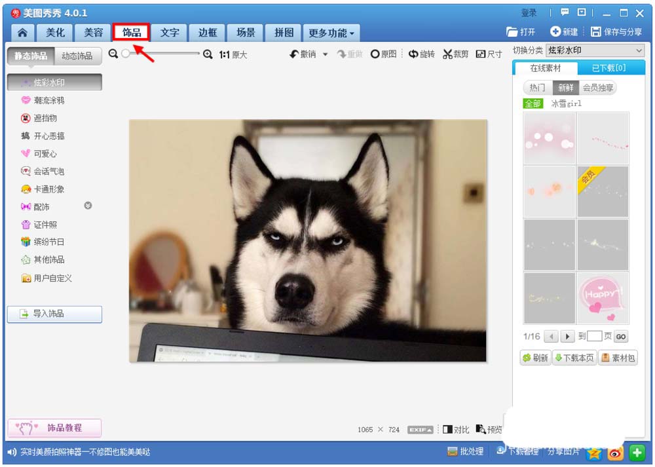Go to previous material page arrow
Screen dimensions: 655x467
tap(552, 337)
